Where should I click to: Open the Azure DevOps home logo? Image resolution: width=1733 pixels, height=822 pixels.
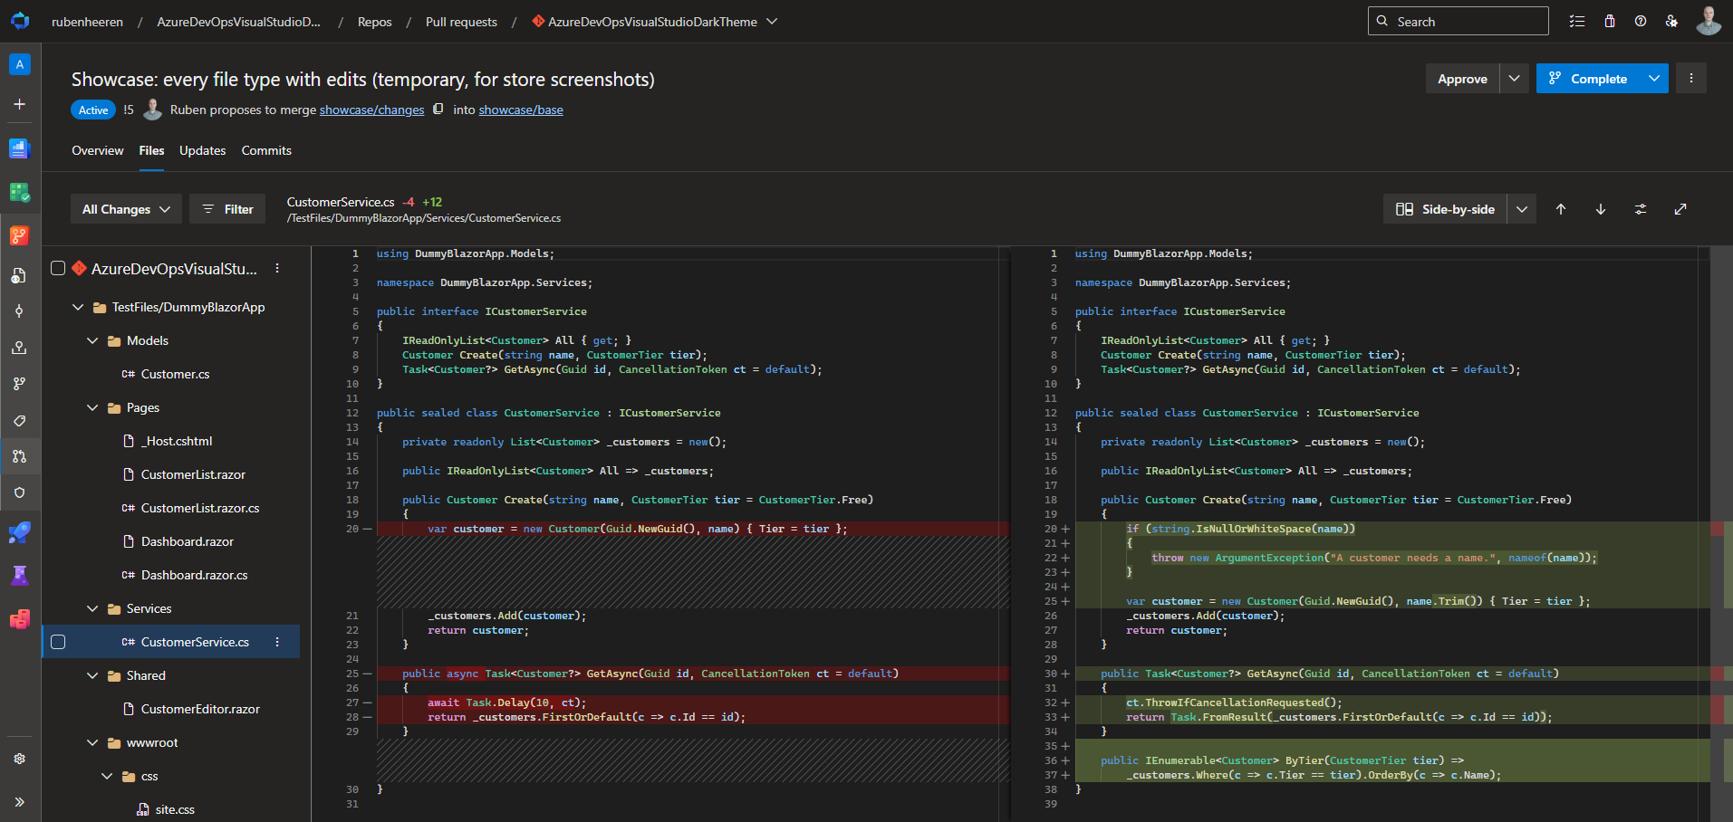click(x=20, y=21)
